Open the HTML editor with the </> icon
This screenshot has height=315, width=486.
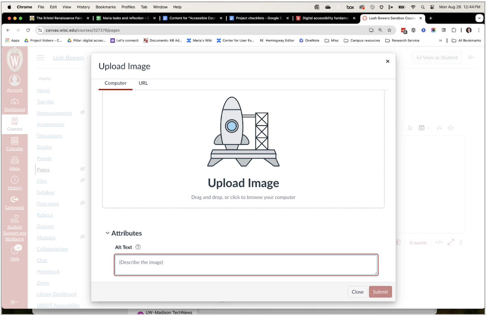439,242
